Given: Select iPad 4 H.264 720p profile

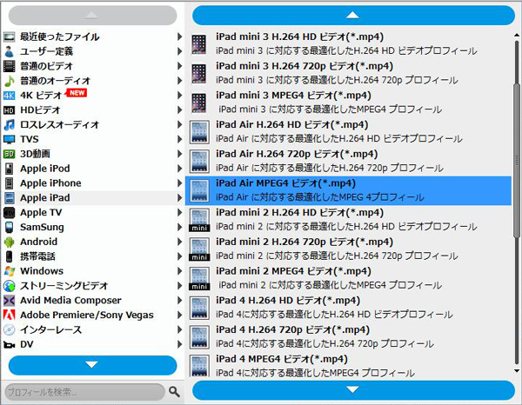Looking at the screenshot, I should coord(349,337).
